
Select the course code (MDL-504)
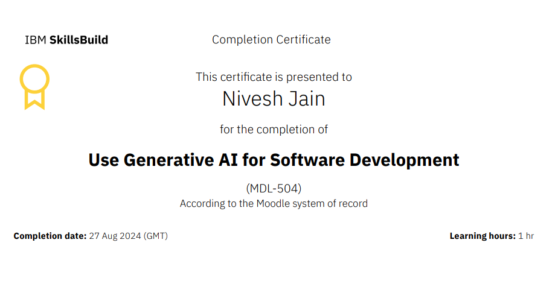274,188
